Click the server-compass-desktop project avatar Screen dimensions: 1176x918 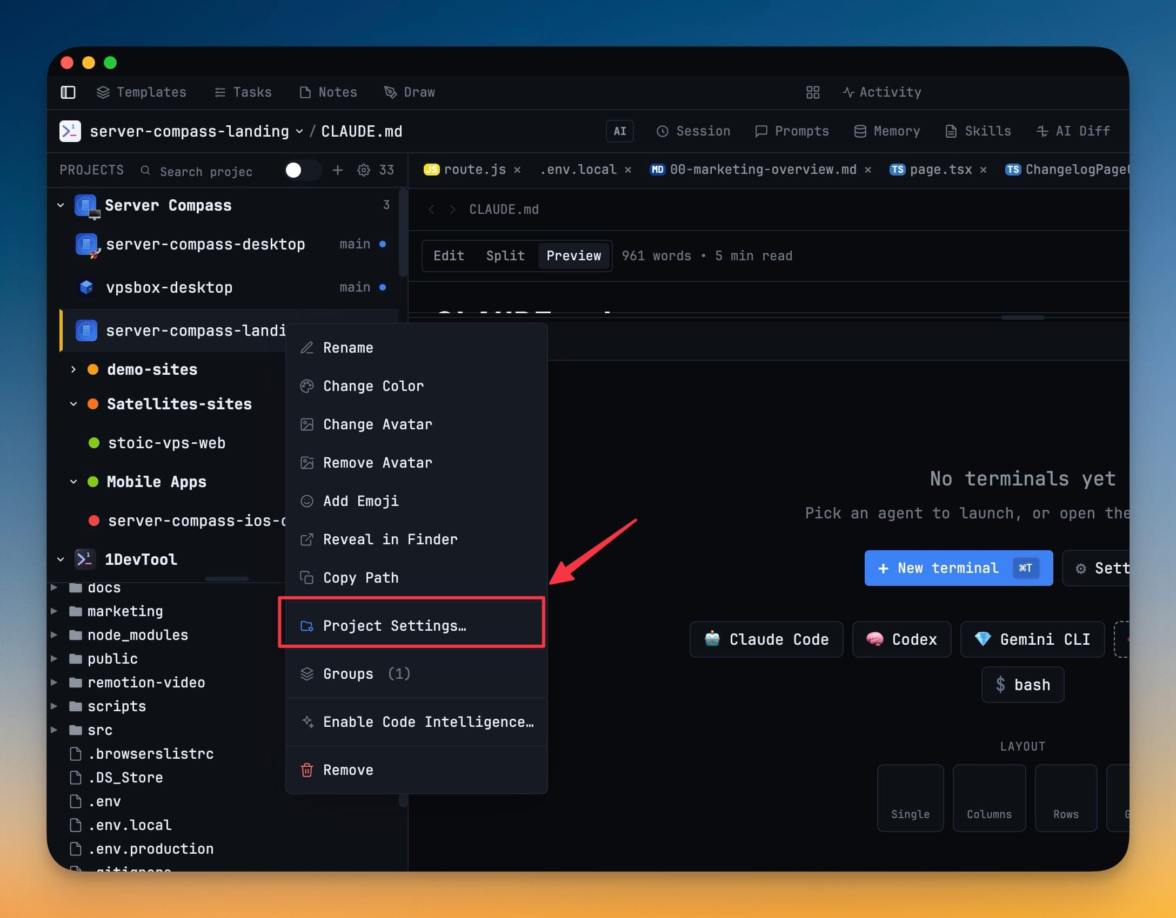87,245
